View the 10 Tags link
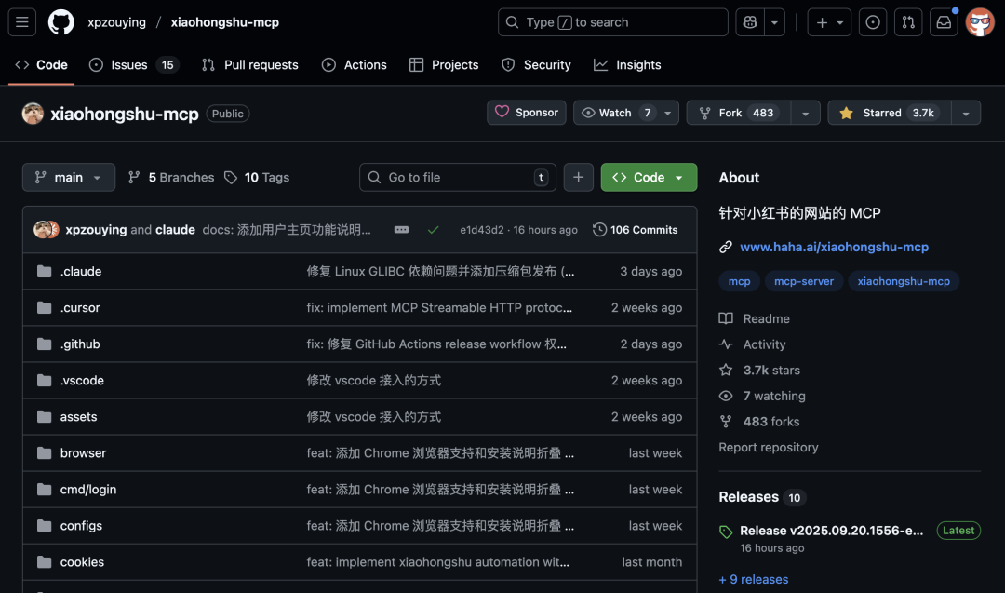The width and height of the screenshot is (1005, 593). (x=257, y=178)
